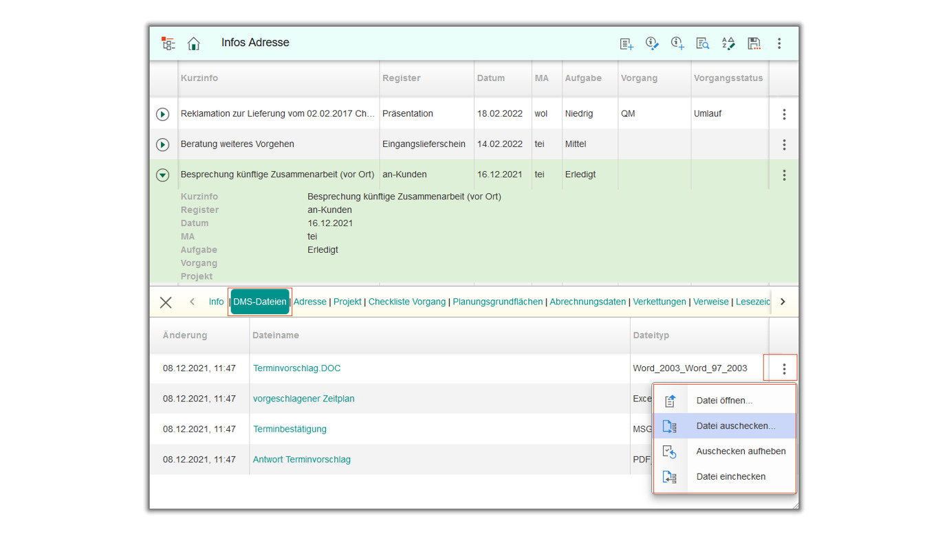The height and width of the screenshot is (536, 949).
Task: Click the A-Z sort edit icon
Action: pyautogui.click(x=728, y=43)
